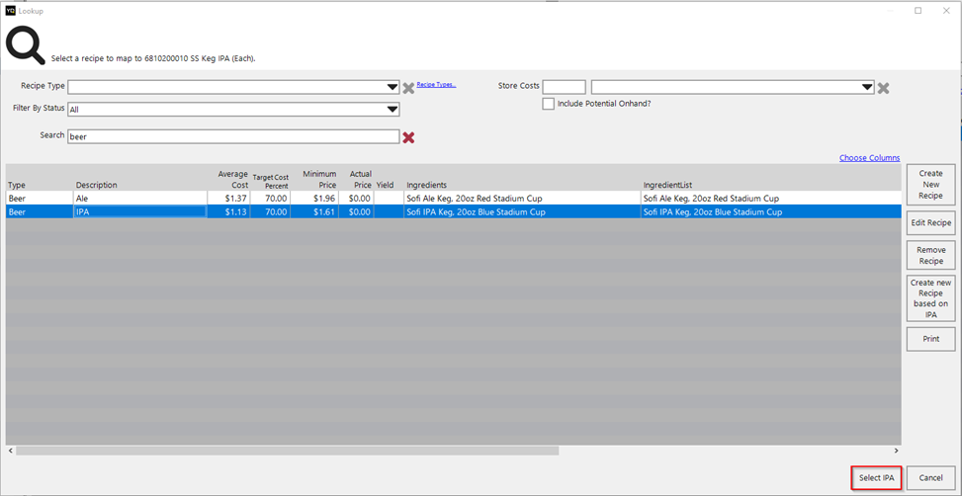Viewport: 962px width, 496px height.
Task: Click the $1.96 minimum price cell
Action: click(314, 198)
